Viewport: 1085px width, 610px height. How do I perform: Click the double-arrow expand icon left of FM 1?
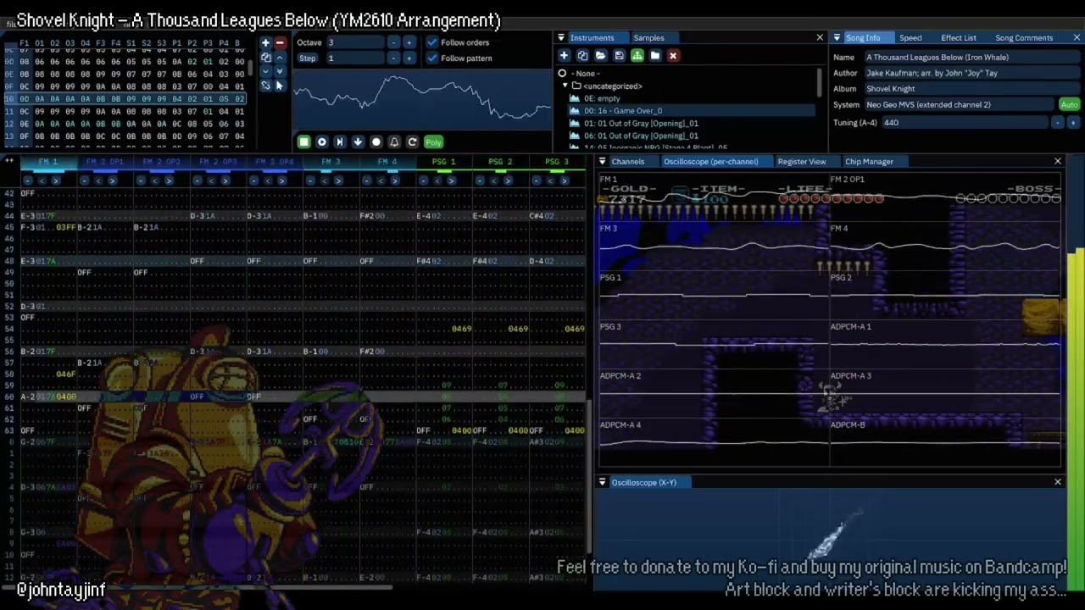(x=9, y=161)
